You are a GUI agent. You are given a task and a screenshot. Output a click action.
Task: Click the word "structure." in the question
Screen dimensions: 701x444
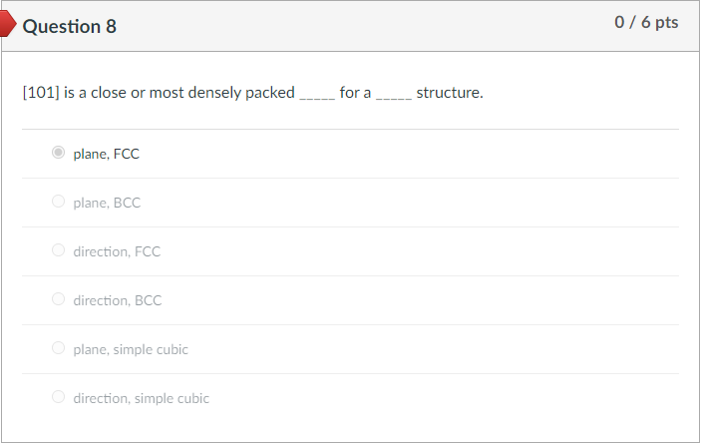coord(450,93)
